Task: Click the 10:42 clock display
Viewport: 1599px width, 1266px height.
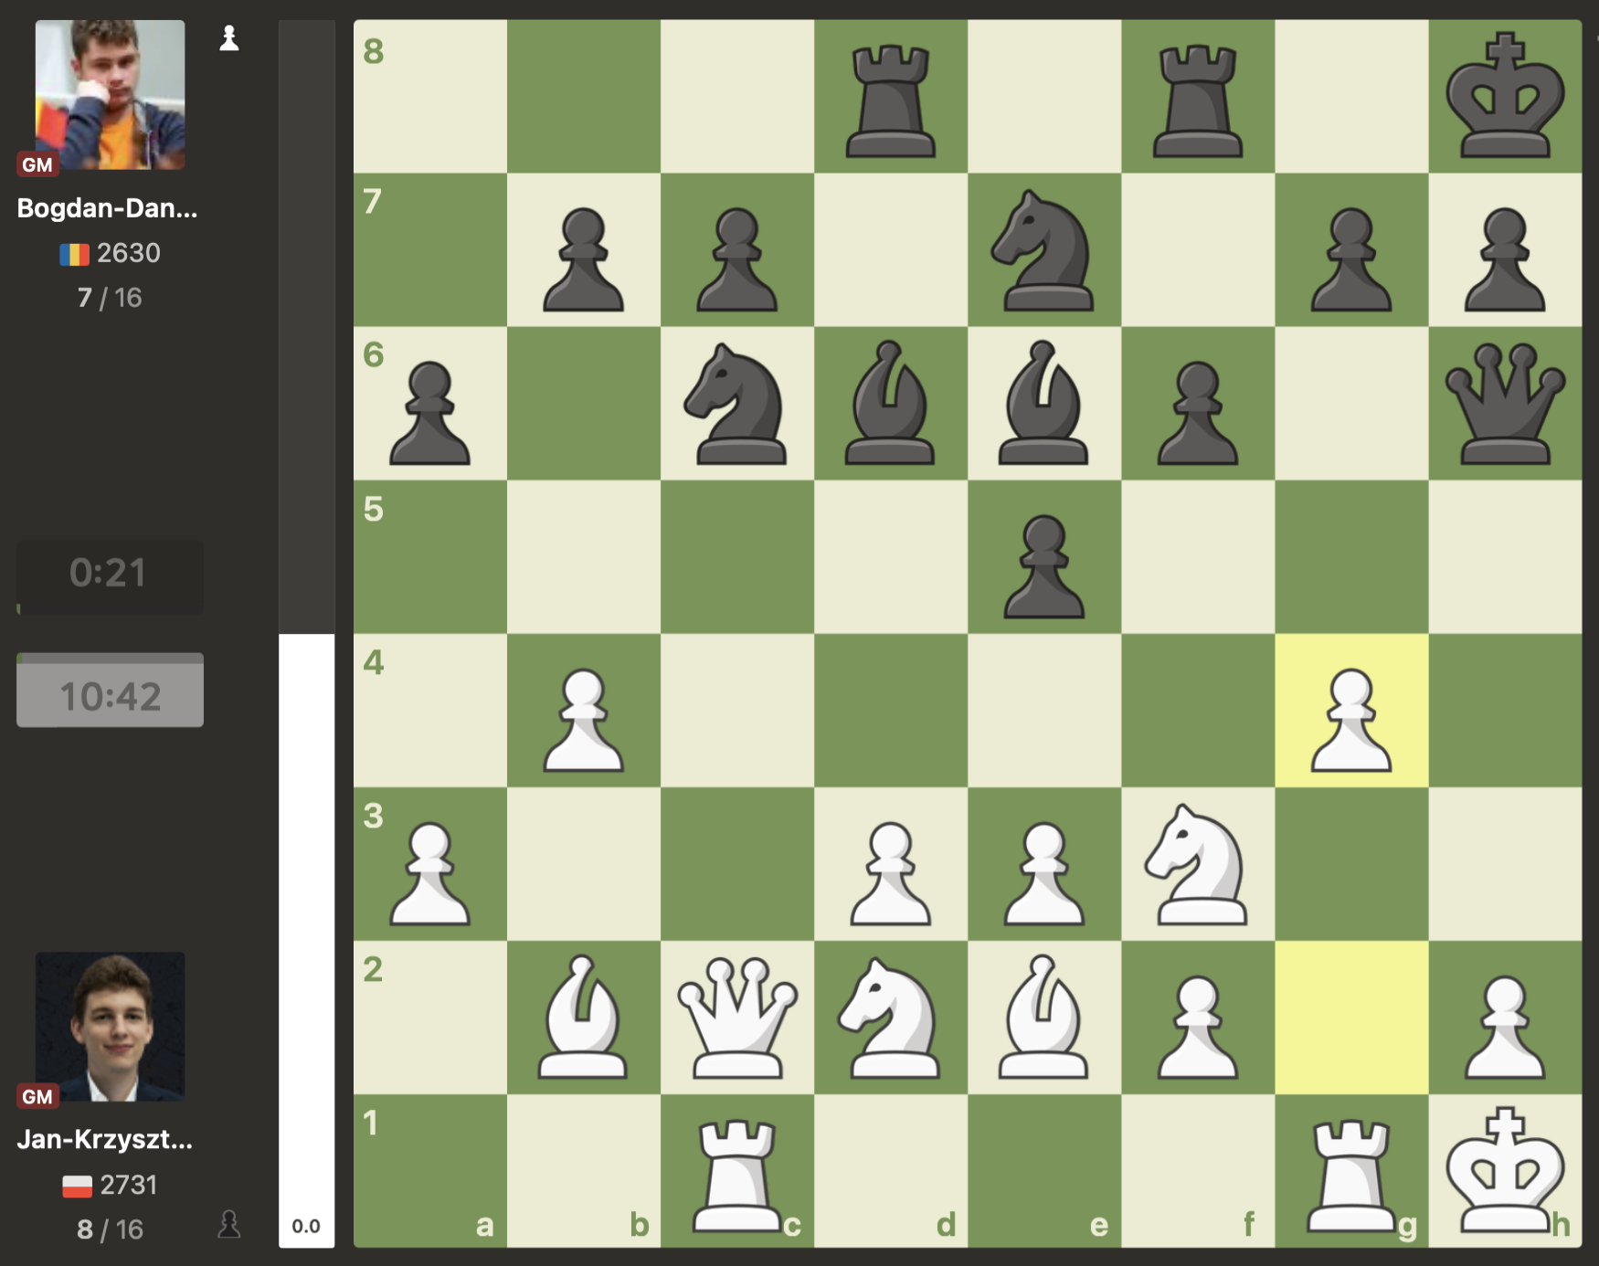Action: tap(110, 695)
